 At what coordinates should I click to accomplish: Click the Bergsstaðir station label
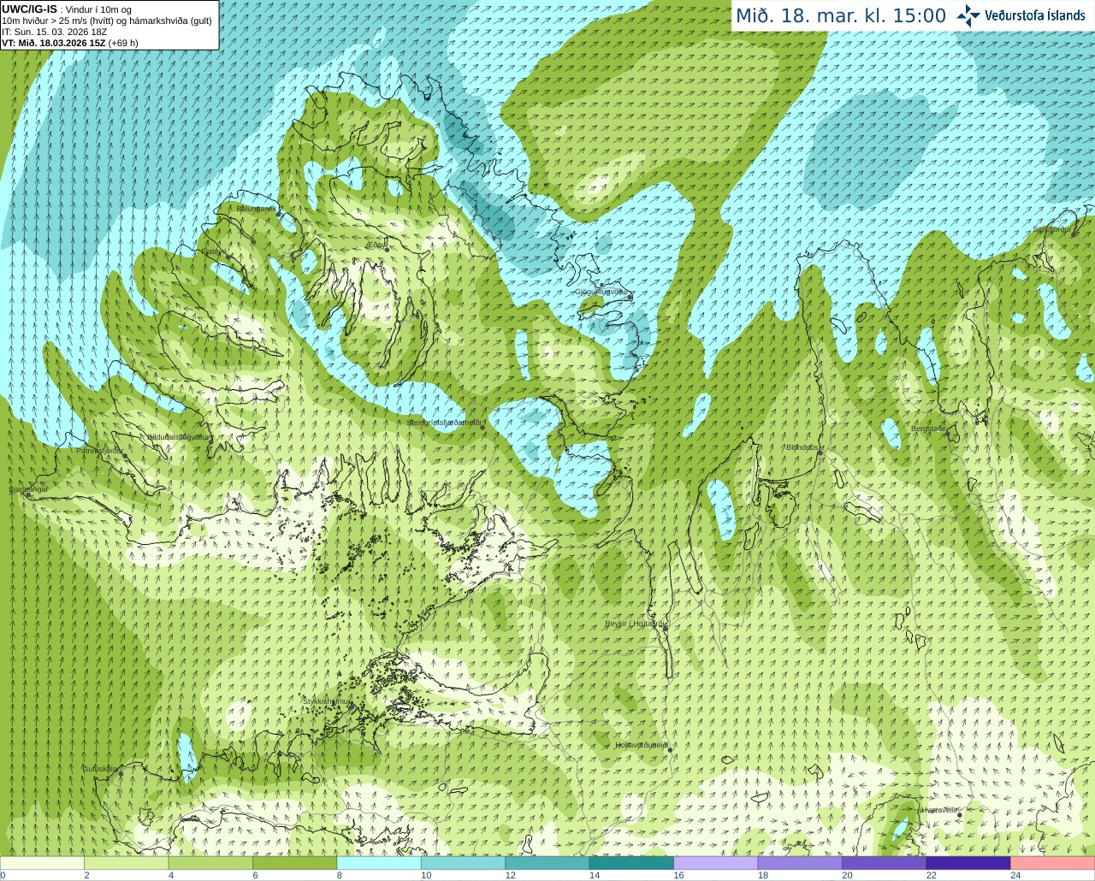tap(928, 429)
